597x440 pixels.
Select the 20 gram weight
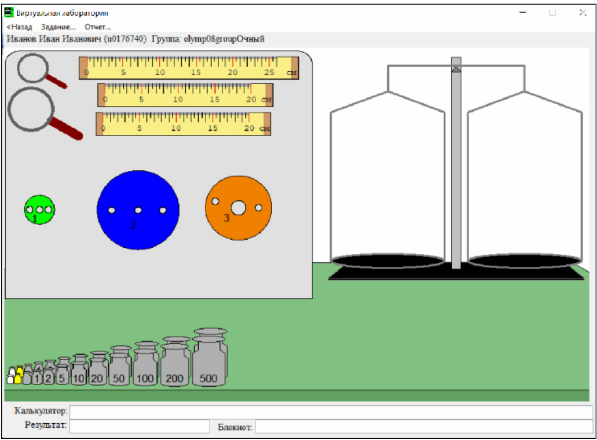pyautogui.click(x=98, y=368)
